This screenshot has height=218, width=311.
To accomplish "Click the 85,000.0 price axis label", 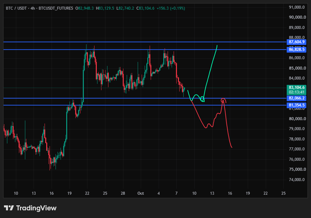I will [297, 68].
